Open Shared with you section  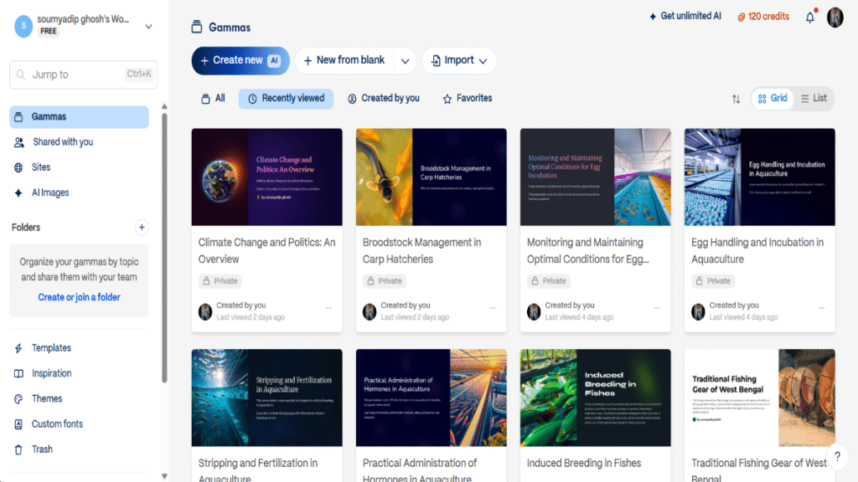pyautogui.click(x=79, y=142)
